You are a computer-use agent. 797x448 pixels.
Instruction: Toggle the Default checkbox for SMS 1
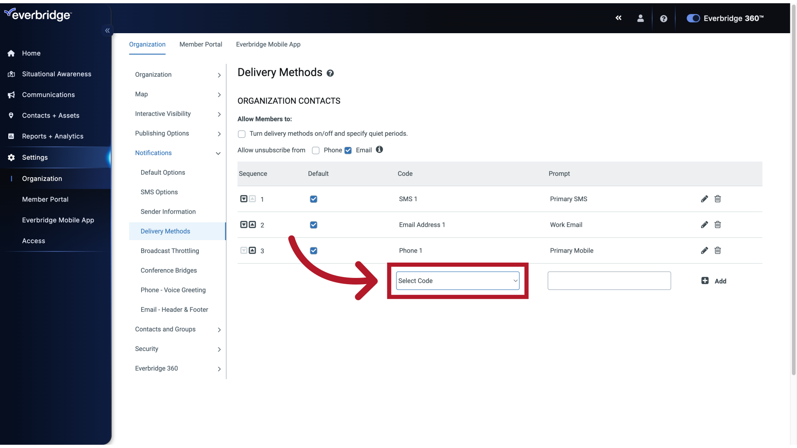(313, 199)
